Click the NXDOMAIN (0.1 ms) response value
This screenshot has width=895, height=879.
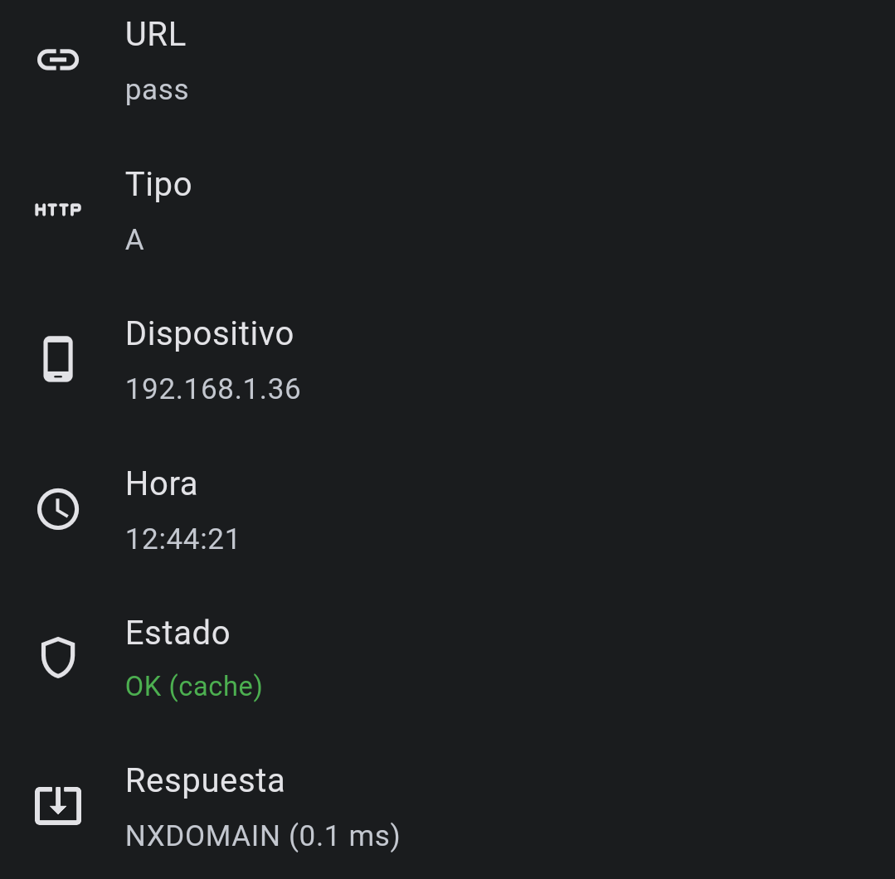(x=262, y=836)
